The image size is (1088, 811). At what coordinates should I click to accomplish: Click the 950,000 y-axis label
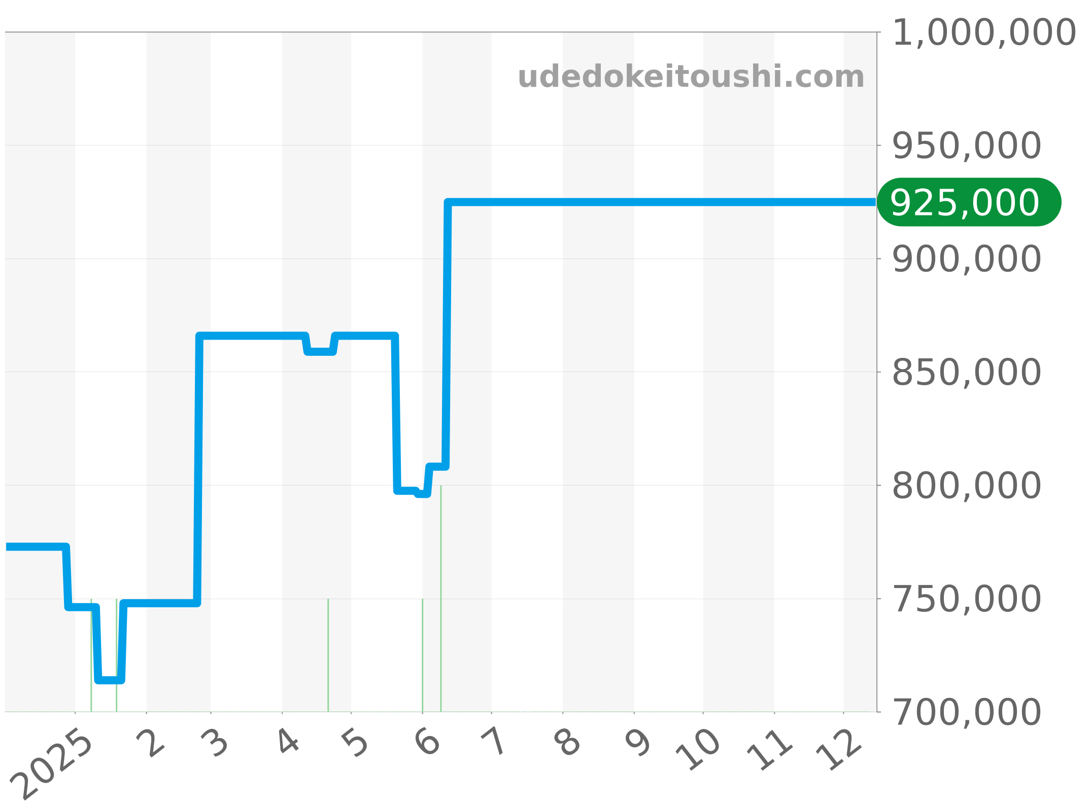click(967, 146)
